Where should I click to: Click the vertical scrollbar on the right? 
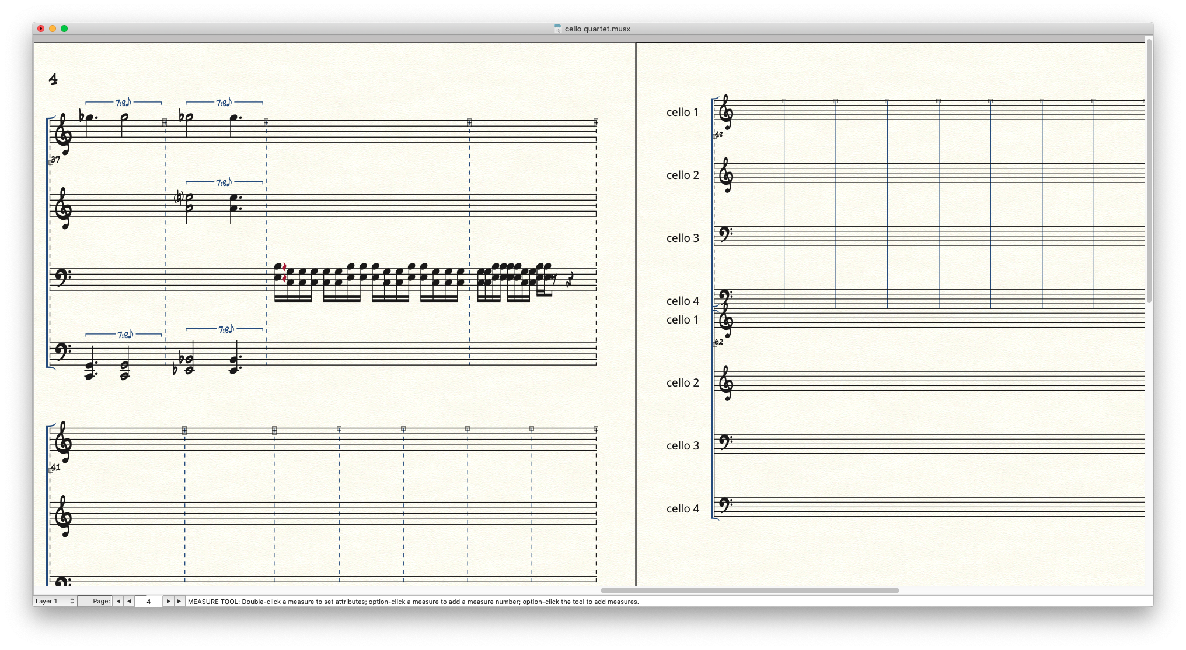[1149, 169]
